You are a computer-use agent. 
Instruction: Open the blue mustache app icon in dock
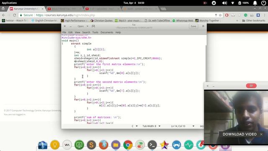click(x=177, y=145)
